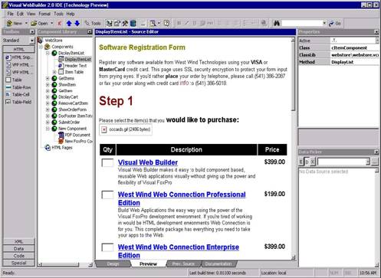
Task: Check the Web Connection Enterprise Edition box
Action: coord(107,247)
